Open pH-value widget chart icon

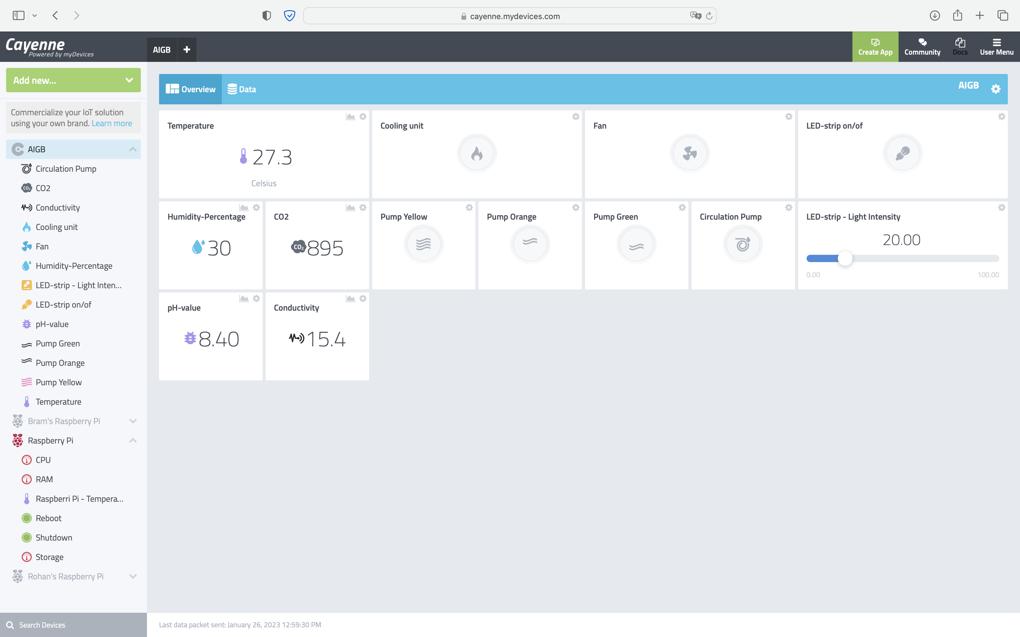pos(244,299)
